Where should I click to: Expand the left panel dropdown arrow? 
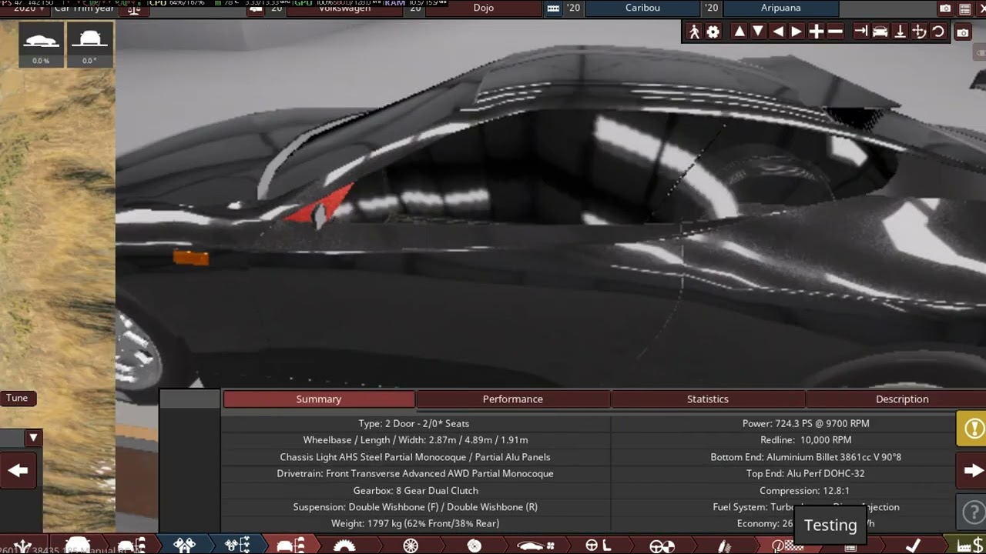33,438
